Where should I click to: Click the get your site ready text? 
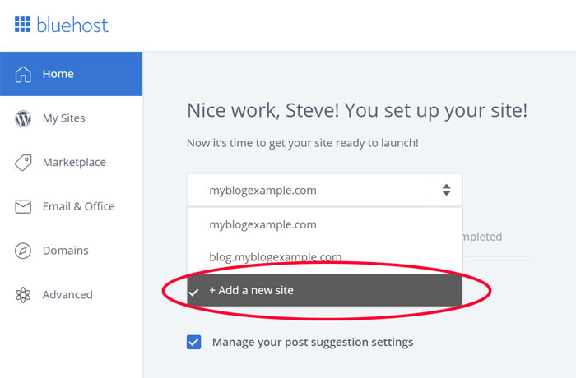coord(302,143)
